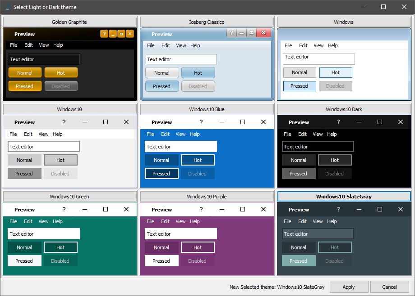Click the maximize icon in Windows10 Blue preview
This screenshot has height=296, width=415.
pyautogui.click(x=242, y=122)
